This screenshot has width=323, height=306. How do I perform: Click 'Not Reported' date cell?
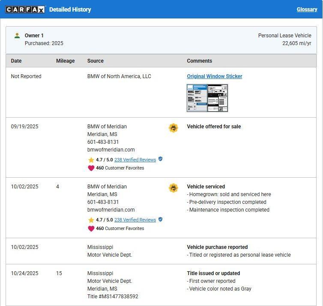coord(26,76)
